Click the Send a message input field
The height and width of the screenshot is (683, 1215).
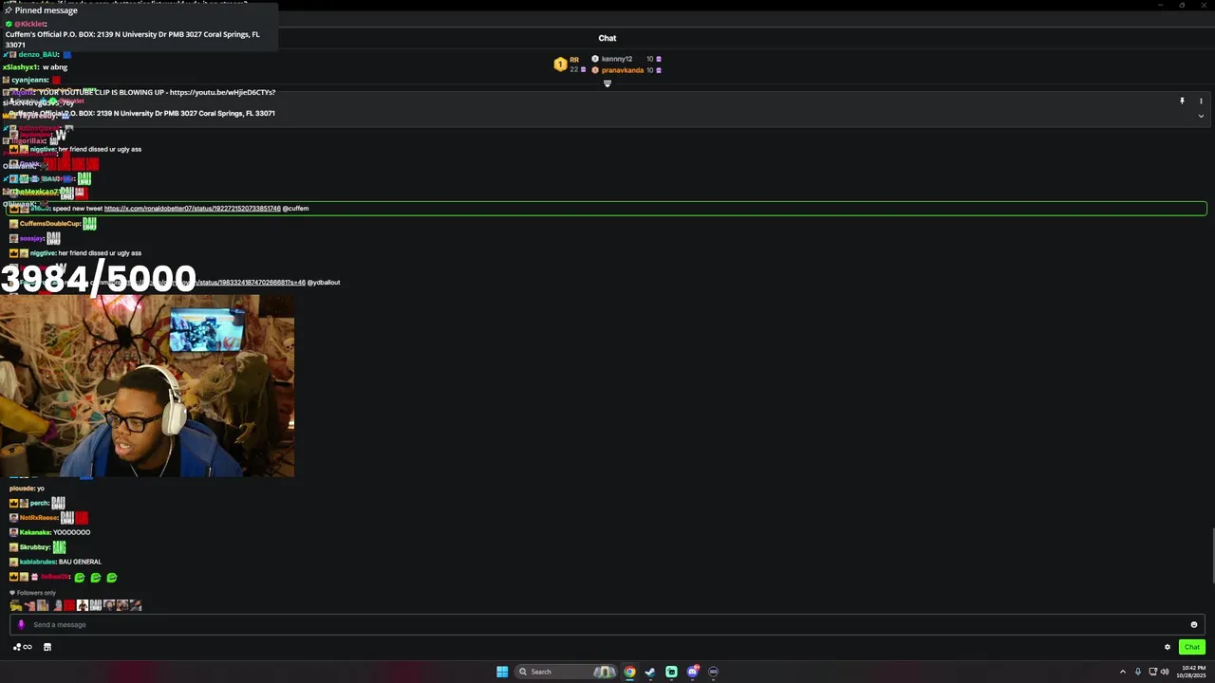[607, 624]
